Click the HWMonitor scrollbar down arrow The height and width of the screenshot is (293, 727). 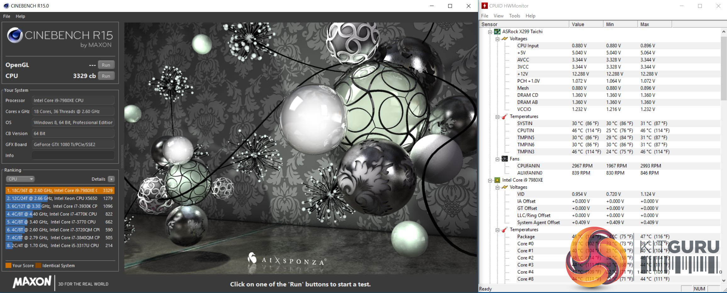(724, 280)
